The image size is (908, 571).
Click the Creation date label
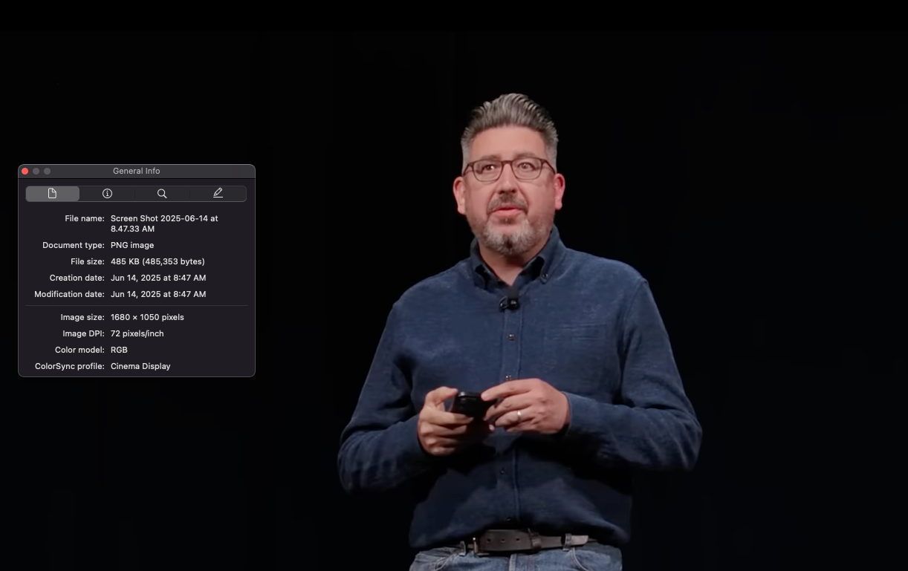[77, 278]
